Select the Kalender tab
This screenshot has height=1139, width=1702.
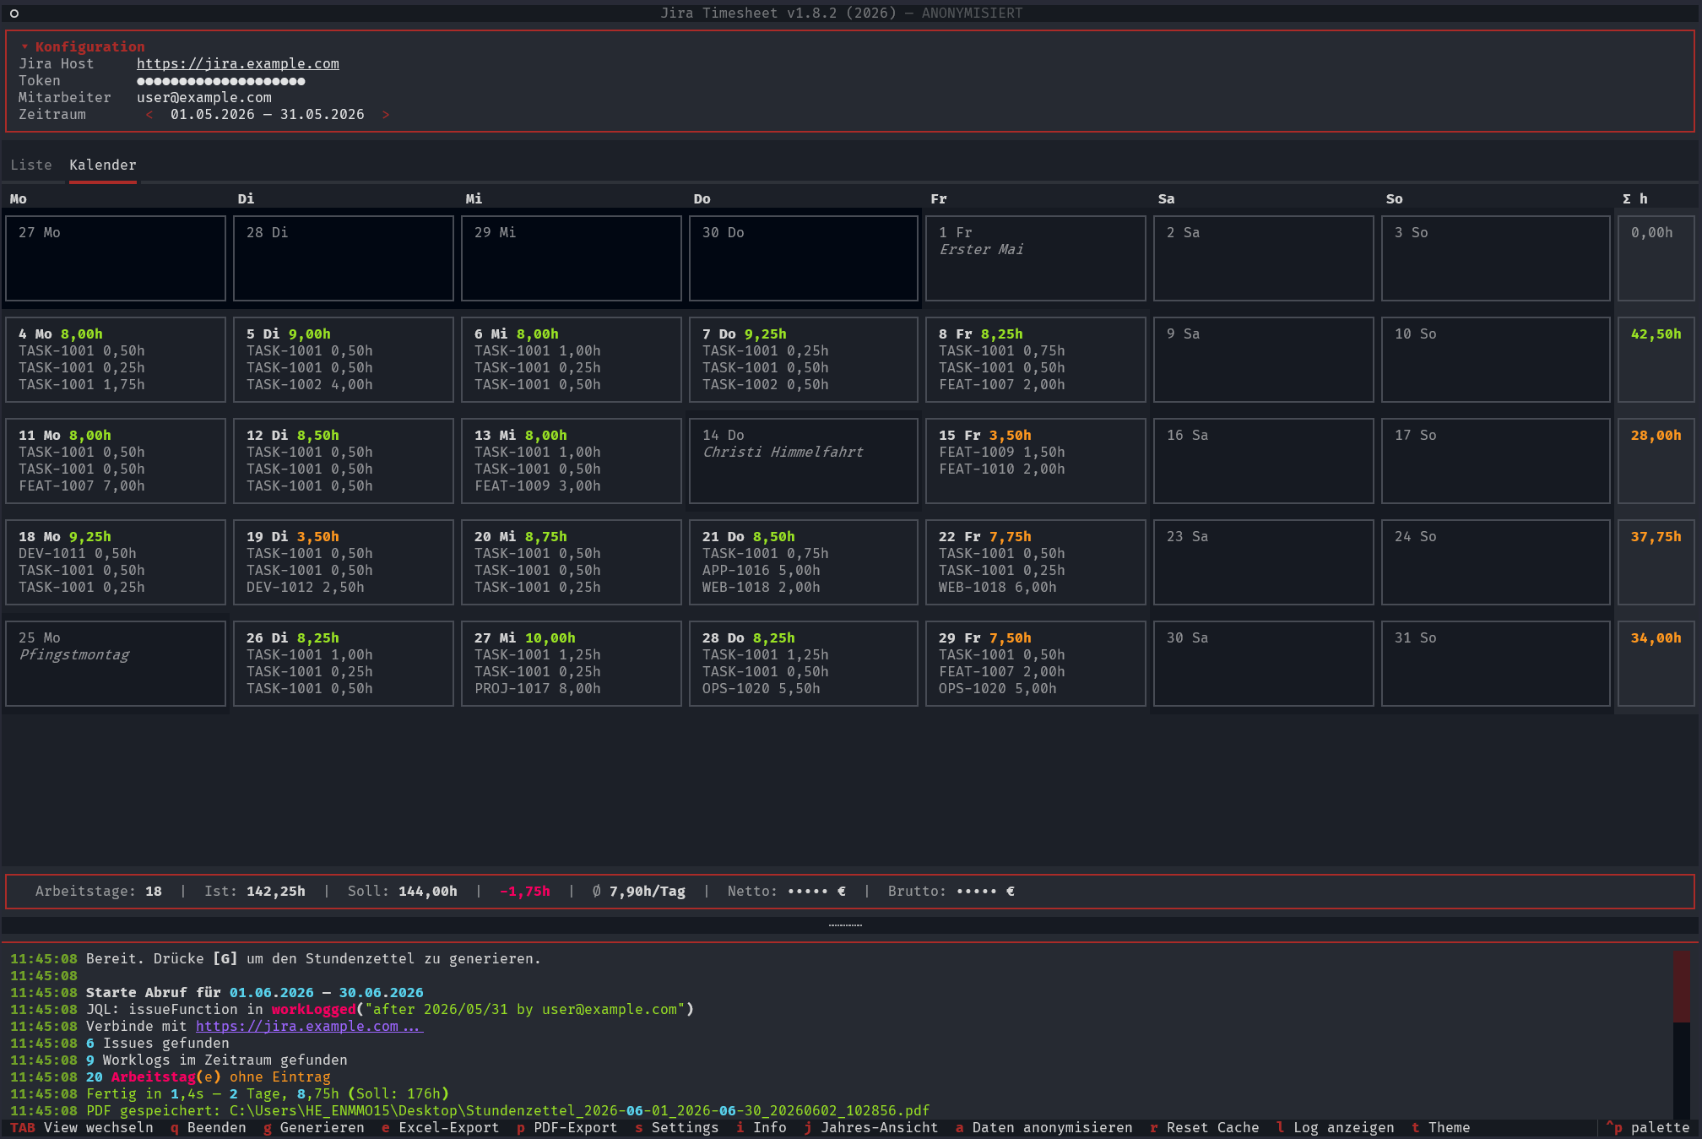tap(103, 165)
